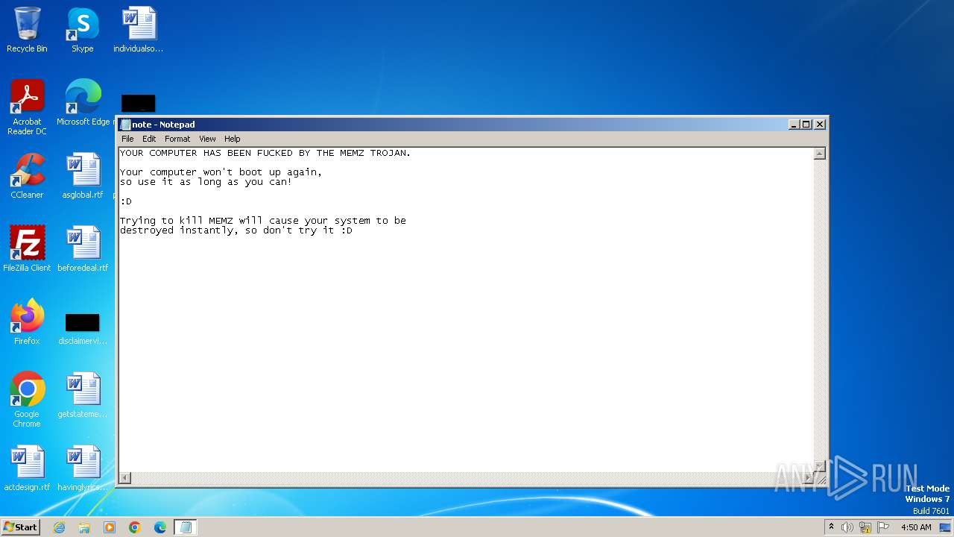Click the text "Your computer won't boot up again,"
This screenshot has width=954, height=537.
coord(221,172)
